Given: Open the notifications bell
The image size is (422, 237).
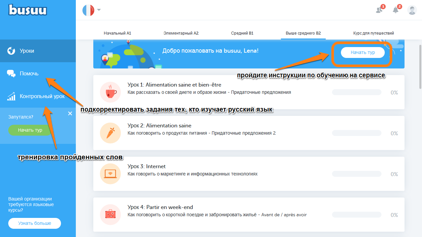Looking at the screenshot, I should [x=396, y=10].
